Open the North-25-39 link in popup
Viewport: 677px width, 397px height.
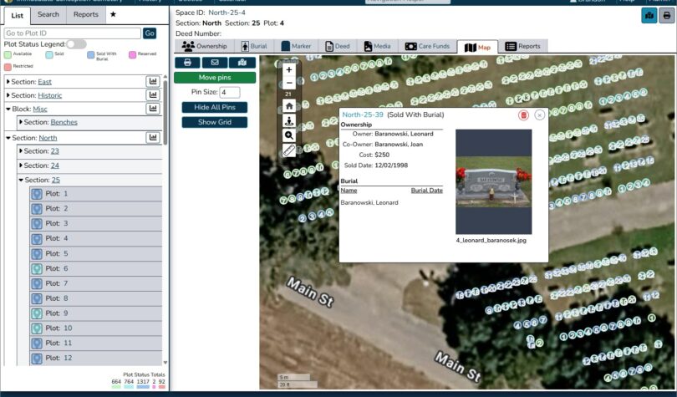tap(363, 115)
